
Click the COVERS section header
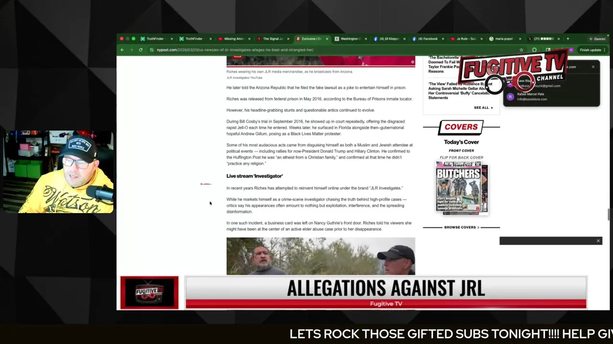click(x=461, y=127)
